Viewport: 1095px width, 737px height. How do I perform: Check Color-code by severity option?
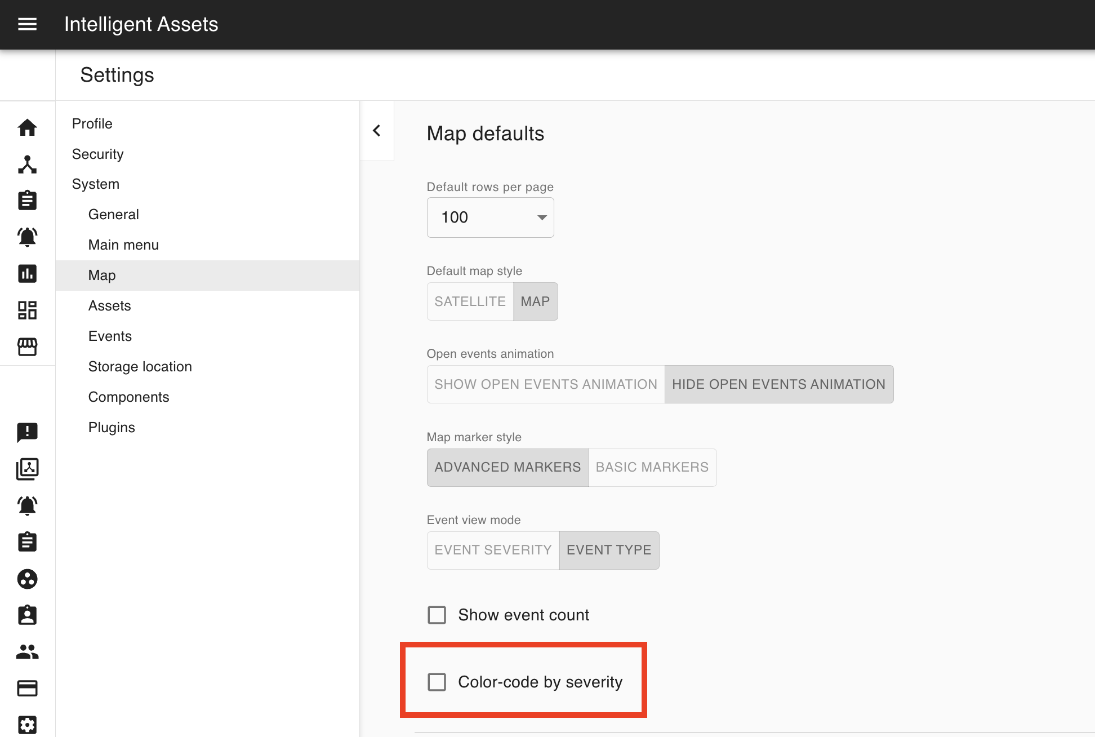click(437, 682)
